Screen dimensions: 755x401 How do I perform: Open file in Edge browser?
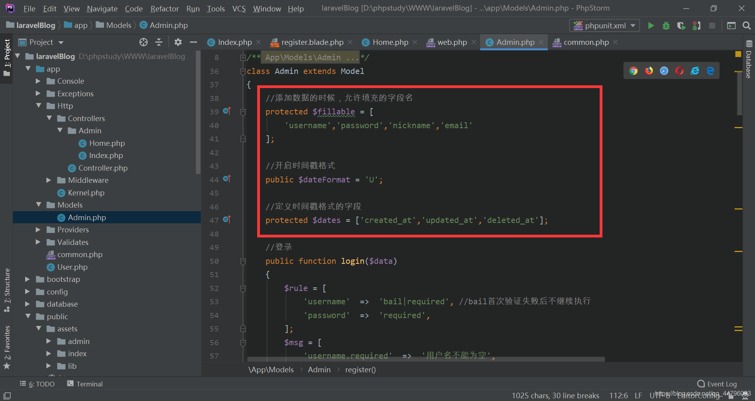click(x=710, y=71)
